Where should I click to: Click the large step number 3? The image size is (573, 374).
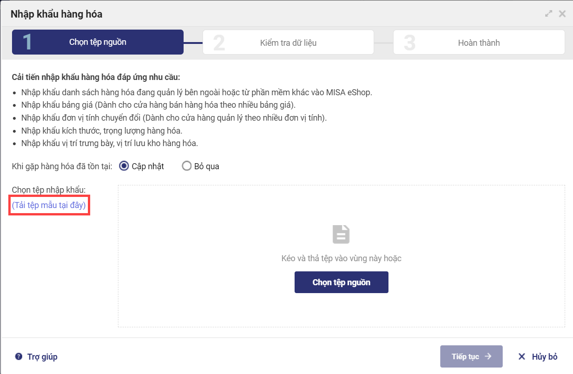click(409, 43)
